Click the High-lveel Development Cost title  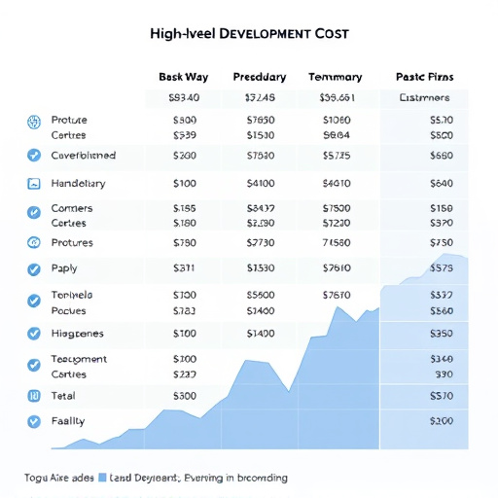[x=249, y=34]
